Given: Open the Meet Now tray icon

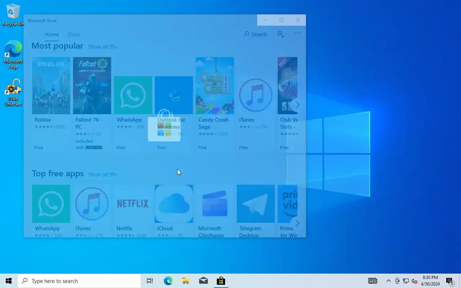Looking at the screenshot, I should (x=397, y=281).
